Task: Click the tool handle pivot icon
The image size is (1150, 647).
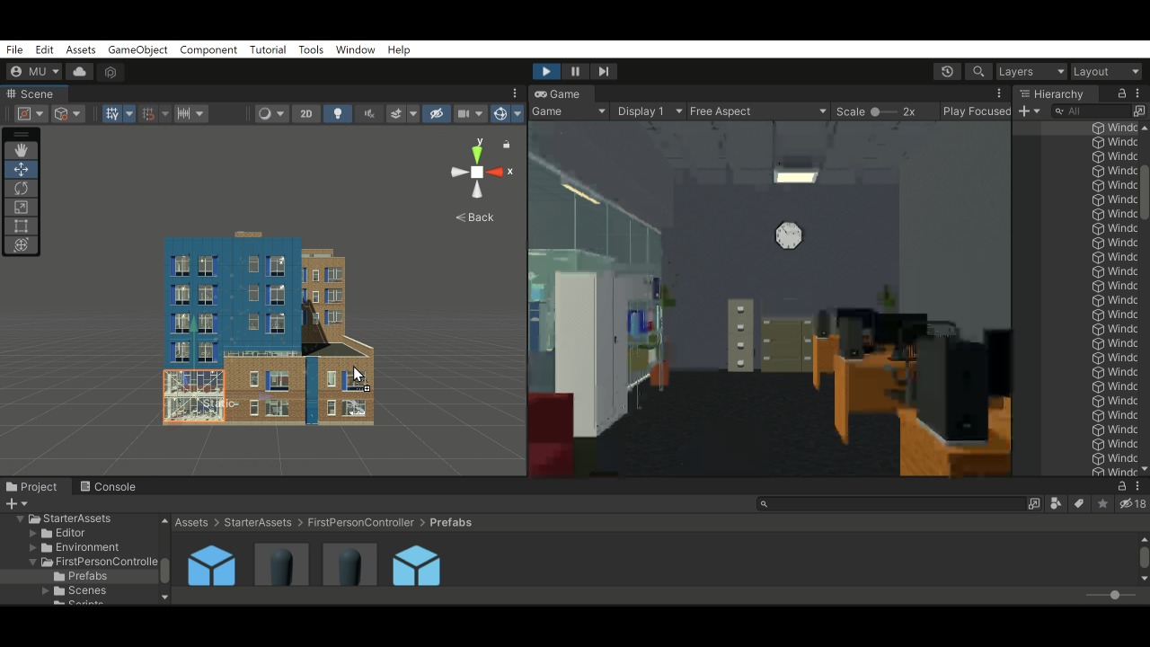Action: (x=30, y=113)
